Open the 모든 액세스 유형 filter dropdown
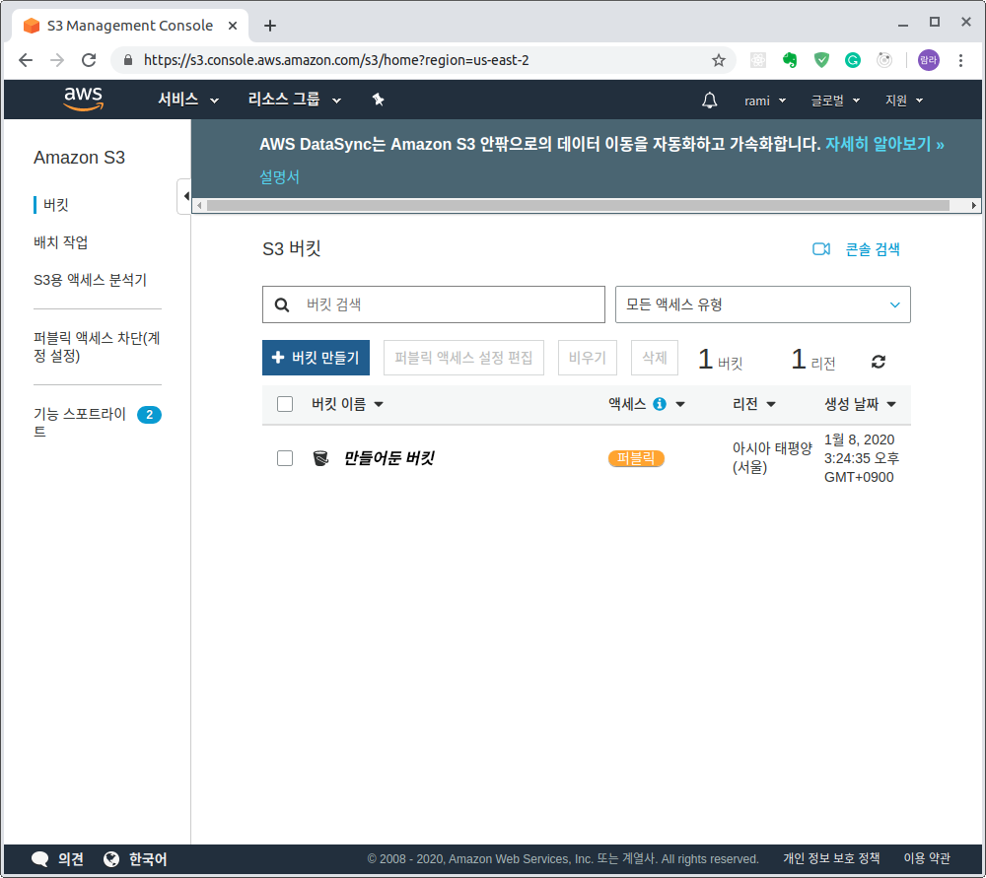The height and width of the screenshot is (878, 986). tap(763, 304)
